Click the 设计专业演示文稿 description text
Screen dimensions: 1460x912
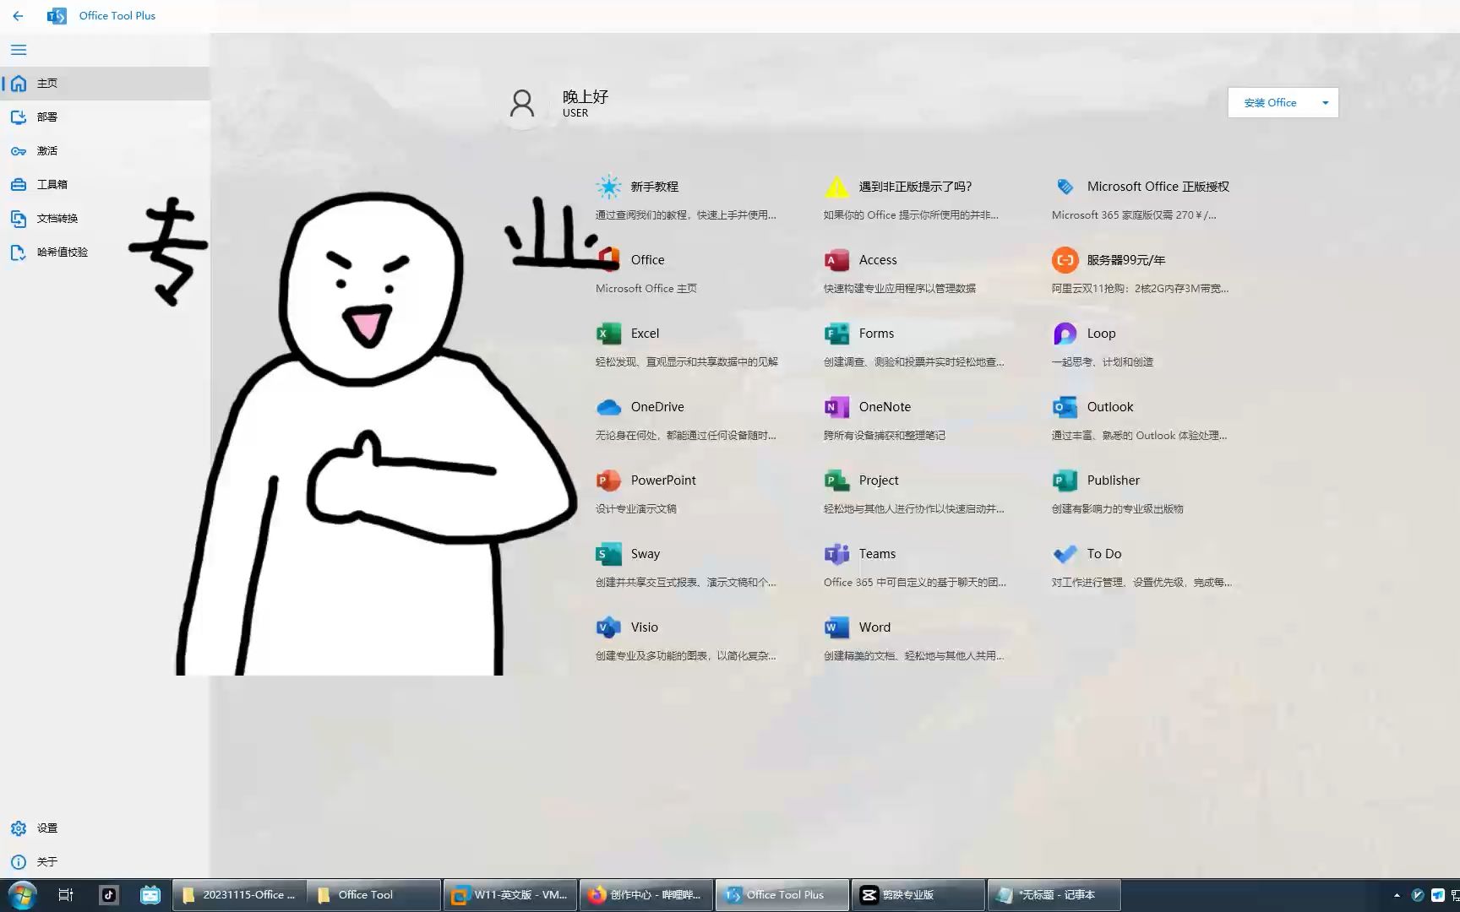[636, 509]
